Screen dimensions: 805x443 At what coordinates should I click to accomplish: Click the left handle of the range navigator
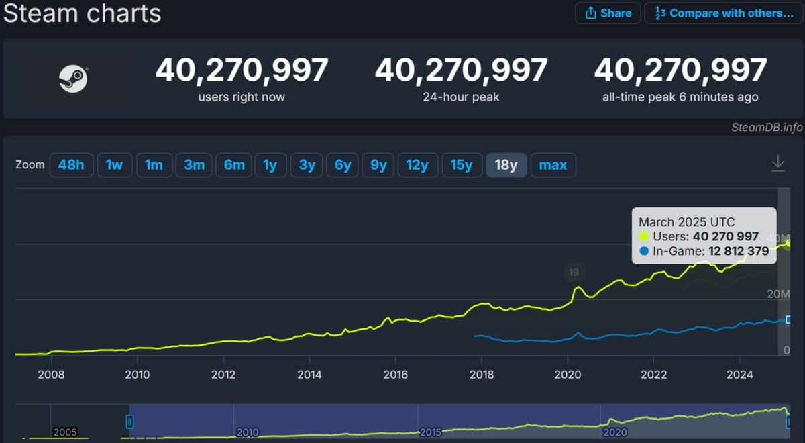(129, 421)
